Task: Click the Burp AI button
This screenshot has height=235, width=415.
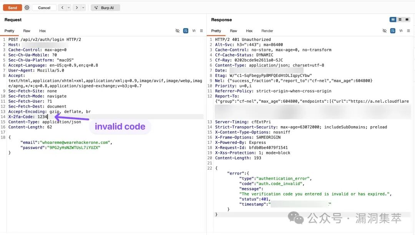Action: [105, 8]
